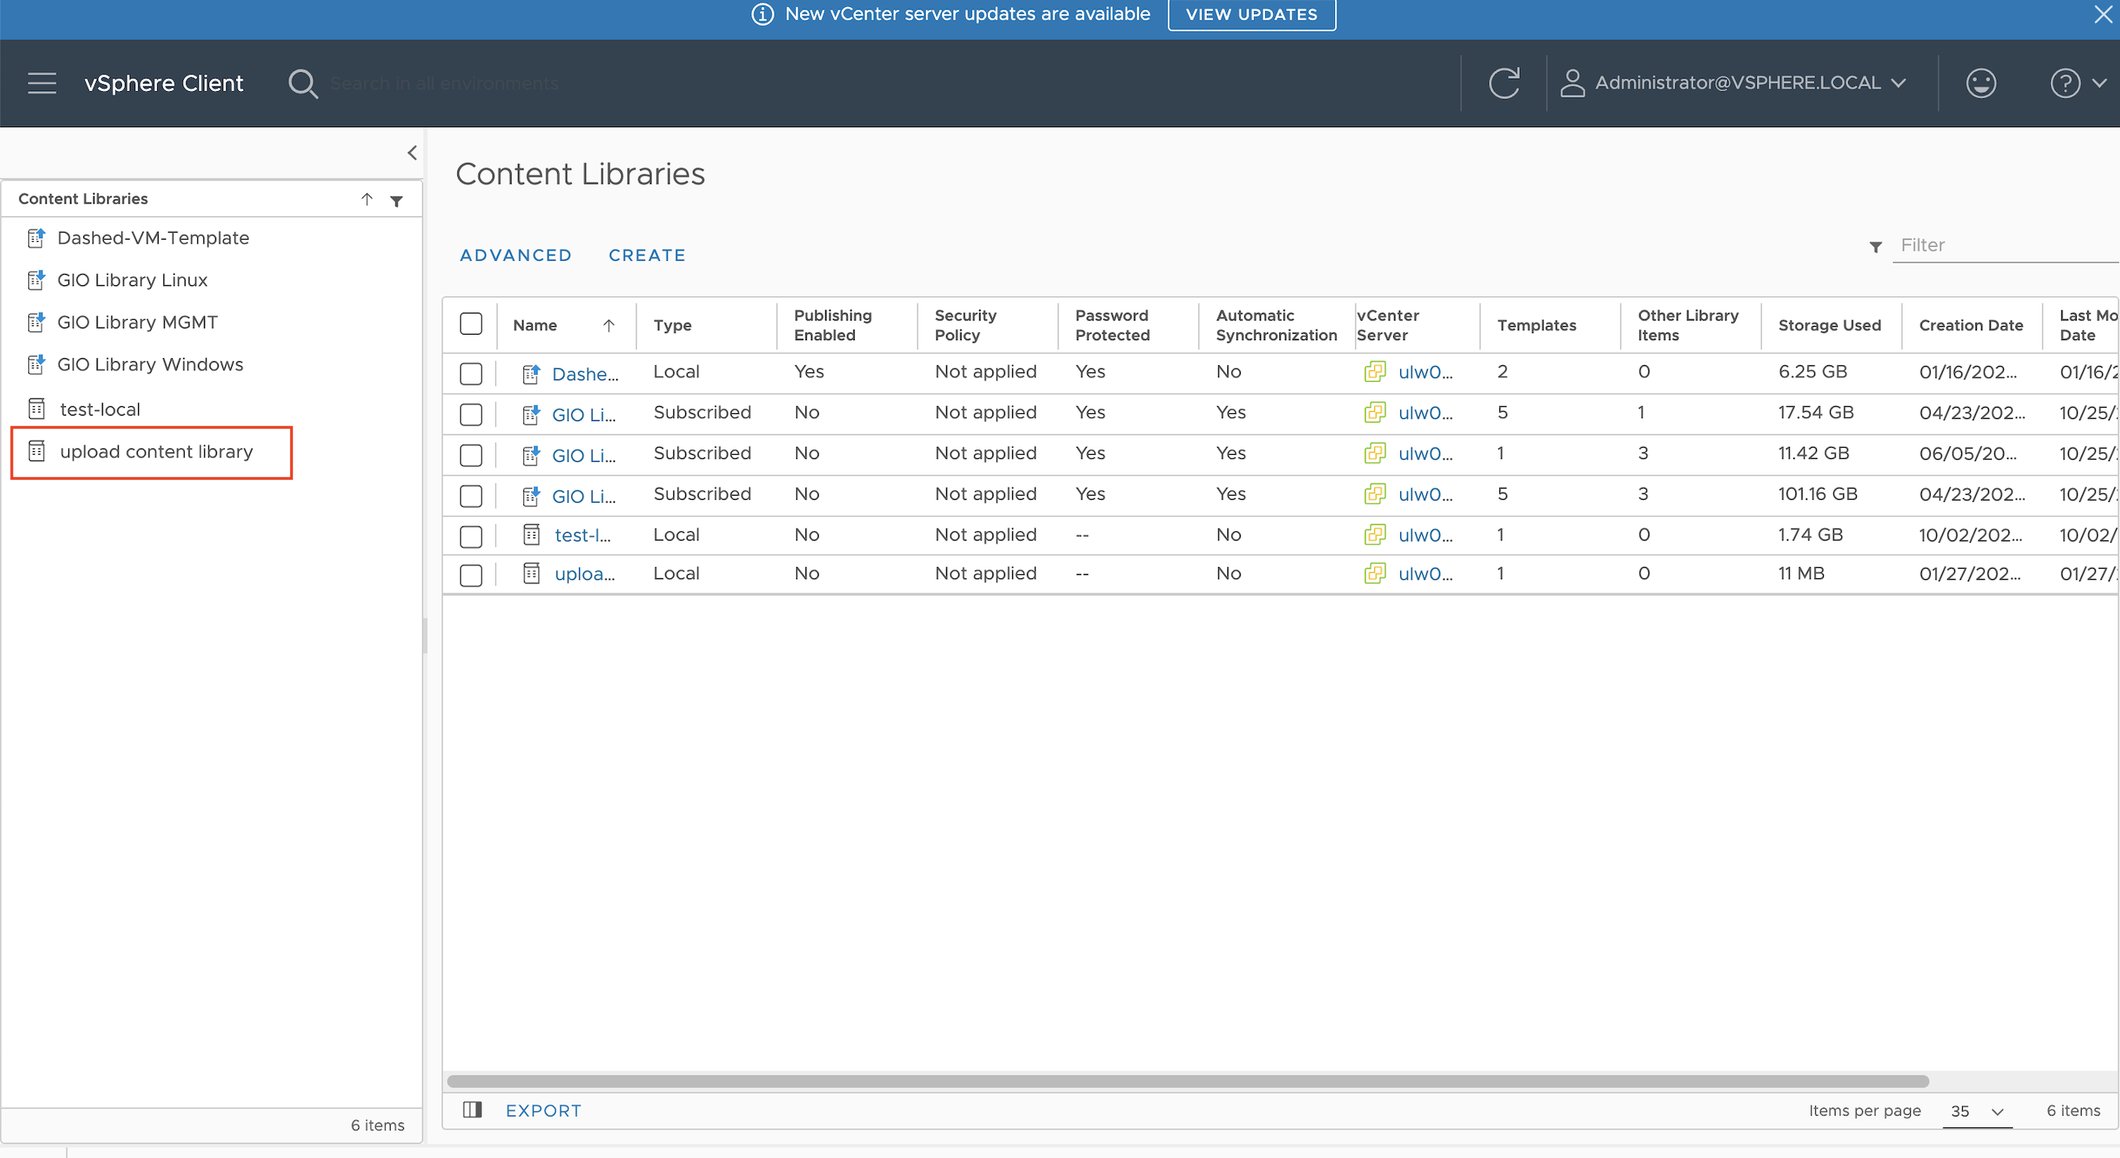
Task: Check the 101.16 GB row checkbox
Action: click(471, 497)
